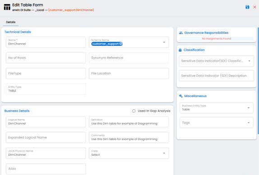Toggle Used In Gap Analysis radio

point(134,111)
